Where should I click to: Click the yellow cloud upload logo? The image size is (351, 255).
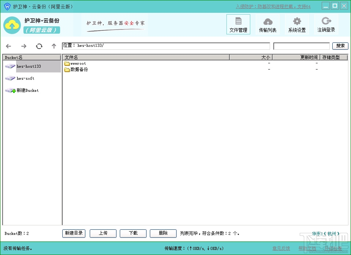pyautogui.click(x=12, y=25)
